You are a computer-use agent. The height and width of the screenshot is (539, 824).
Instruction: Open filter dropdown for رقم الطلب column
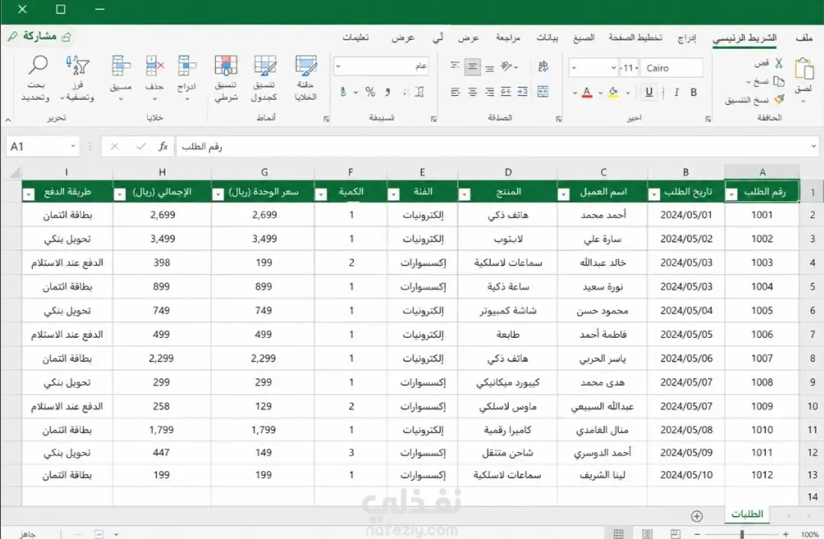(x=732, y=195)
